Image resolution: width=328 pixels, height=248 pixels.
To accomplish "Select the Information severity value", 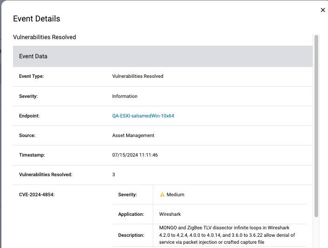I will pyautogui.click(x=125, y=96).
